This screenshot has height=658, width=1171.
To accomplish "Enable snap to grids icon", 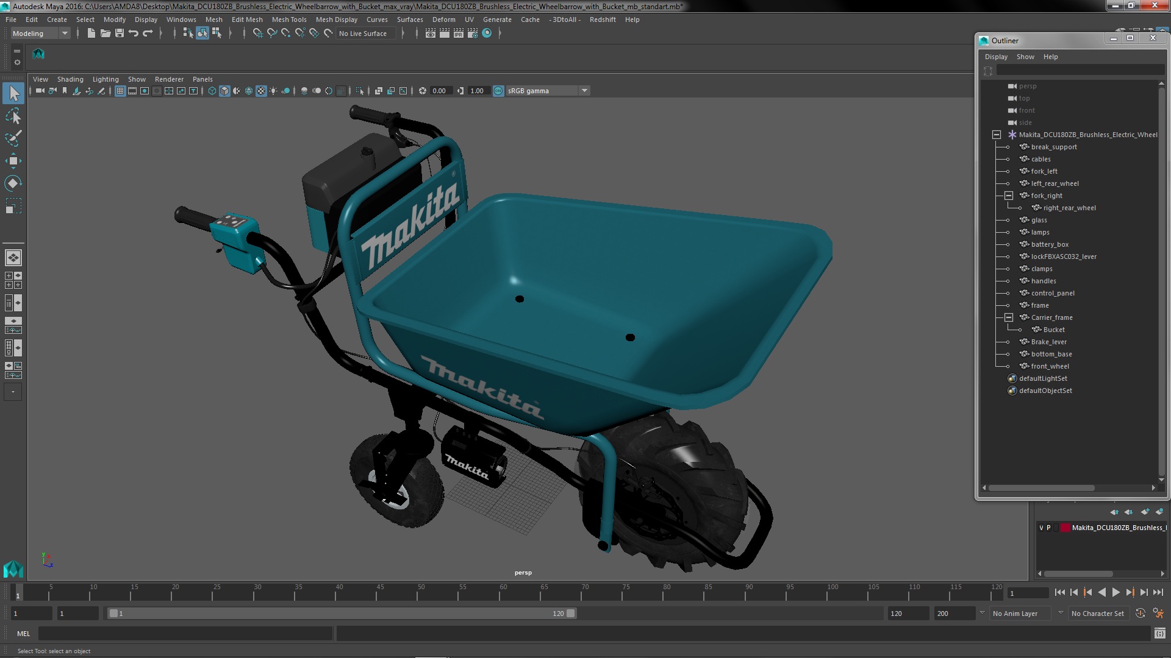I will 258,34.
